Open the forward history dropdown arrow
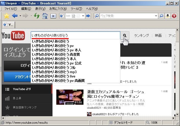This screenshot has height=126, width=180. [31, 16]
